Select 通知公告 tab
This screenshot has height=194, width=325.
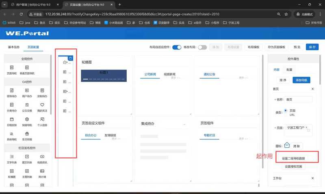[209, 74]
